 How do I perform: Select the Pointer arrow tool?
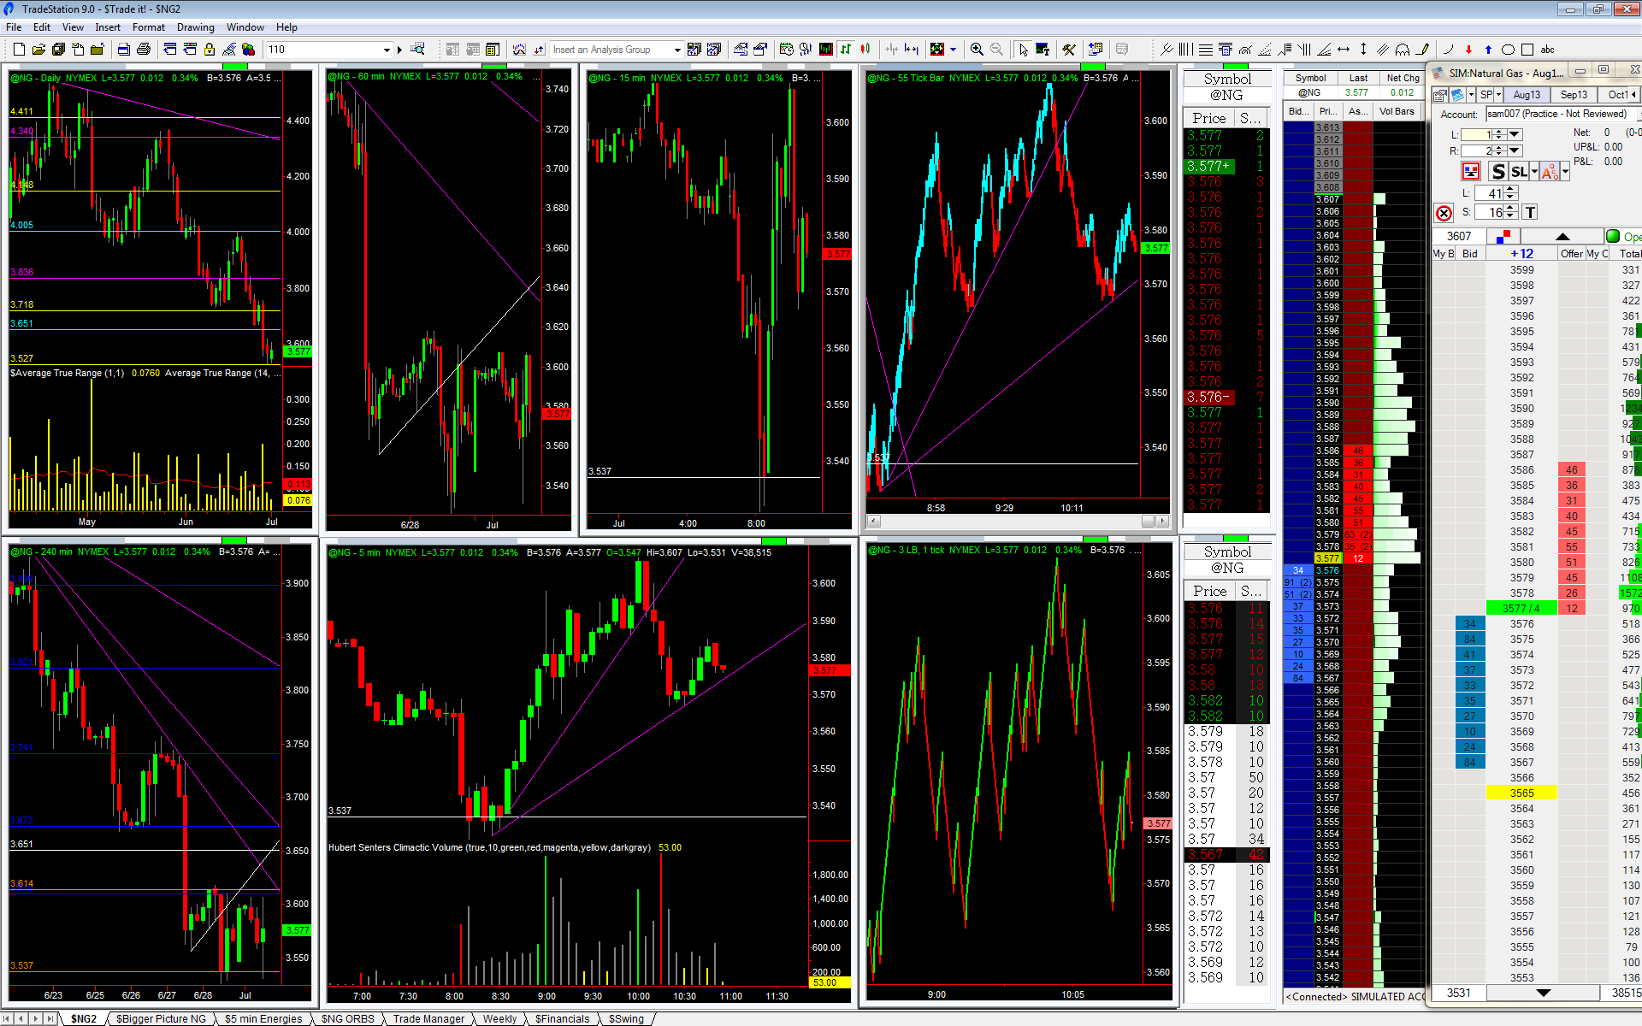[1023, 50]
